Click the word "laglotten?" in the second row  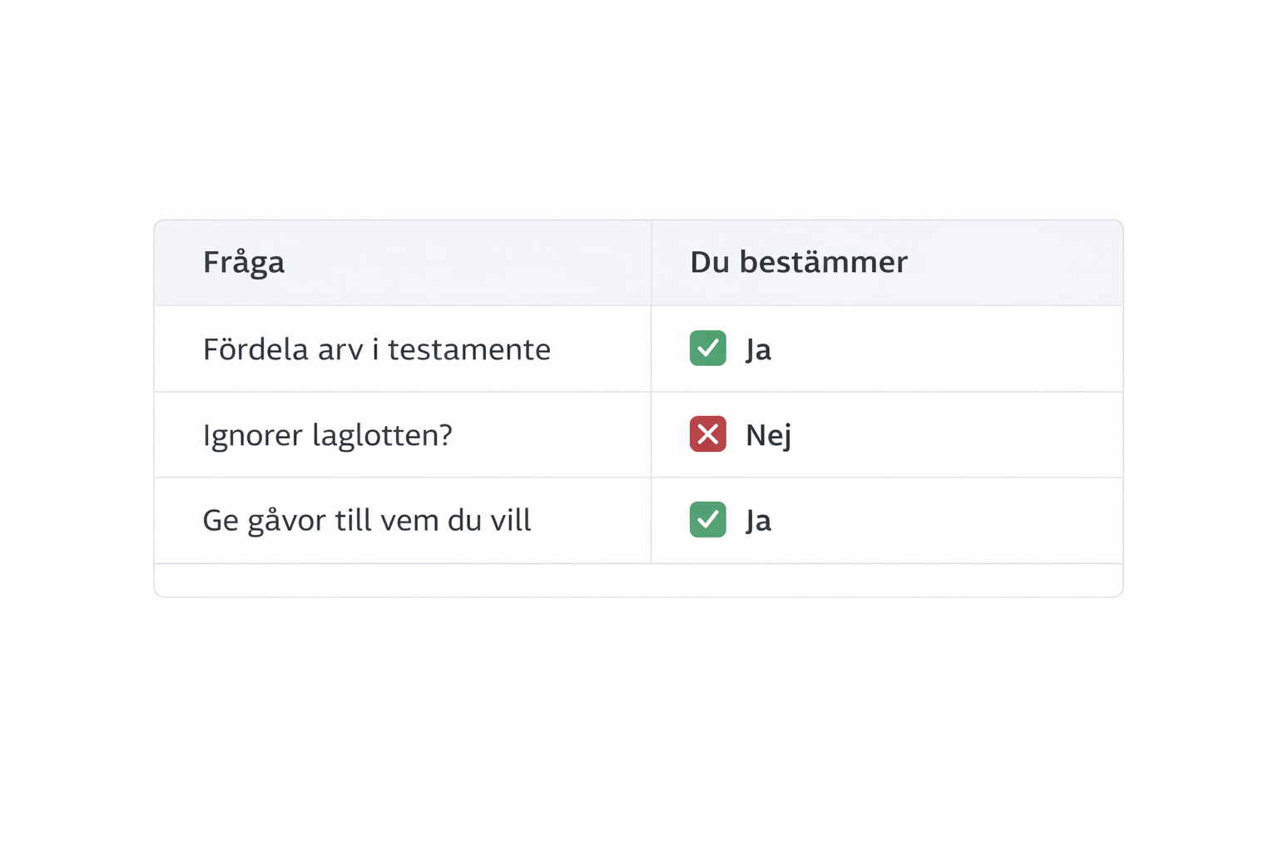coord(383,435)
